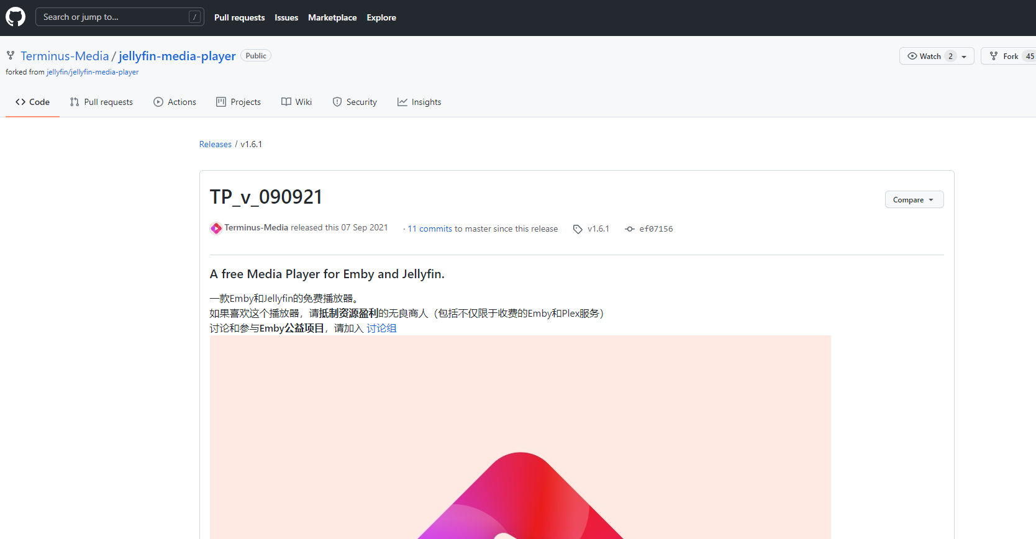Click the tag icon beside v1.6.1
Screen dimensions: 1036x539
coord(578,229)
